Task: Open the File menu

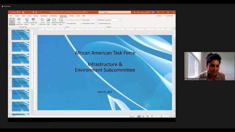Action: (x=11, y=16)
